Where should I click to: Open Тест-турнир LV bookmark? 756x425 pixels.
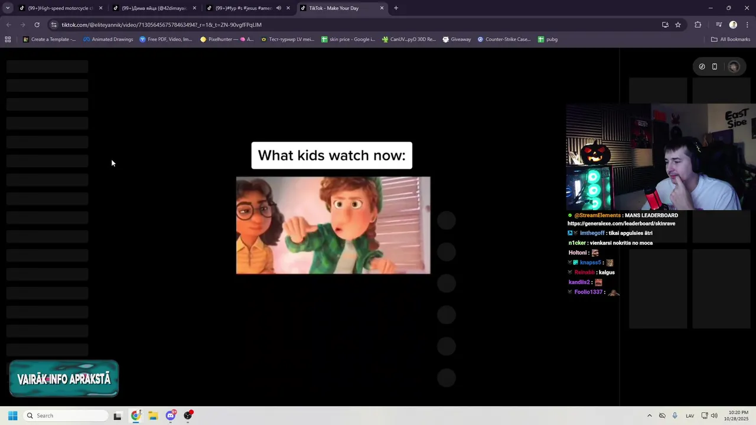[x=288, y=40]
